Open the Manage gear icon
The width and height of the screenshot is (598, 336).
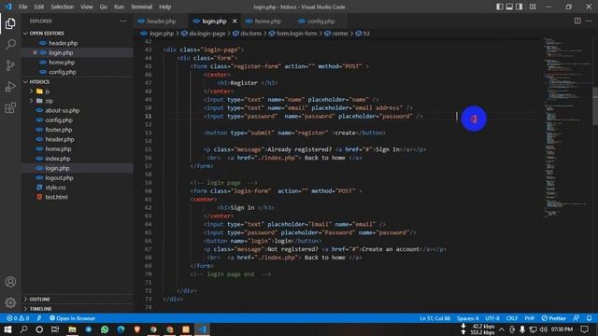10,302
